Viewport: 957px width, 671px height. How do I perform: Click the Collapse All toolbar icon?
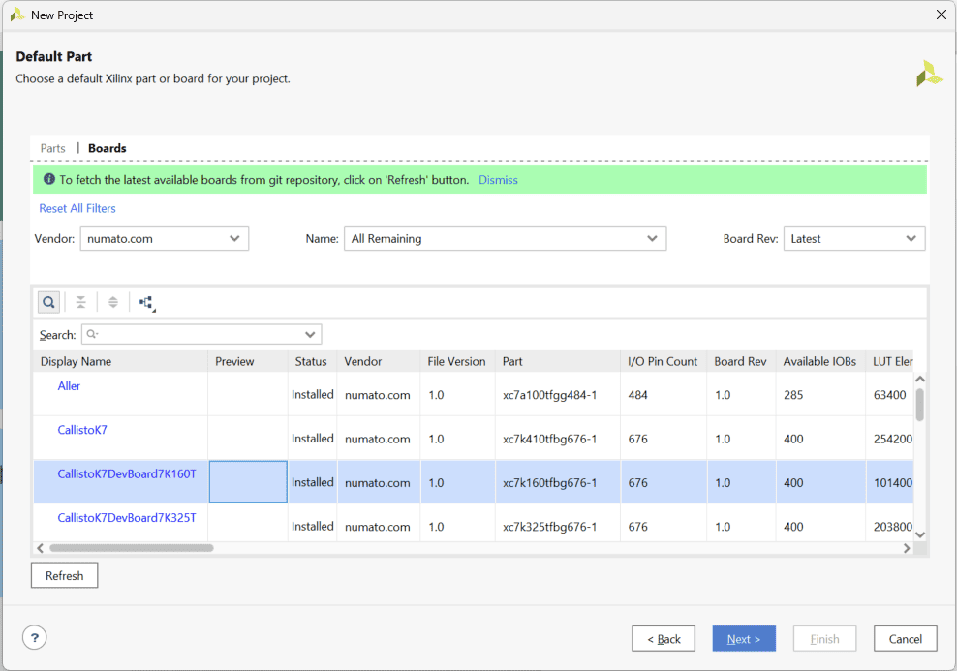click(x=81, y=302)
